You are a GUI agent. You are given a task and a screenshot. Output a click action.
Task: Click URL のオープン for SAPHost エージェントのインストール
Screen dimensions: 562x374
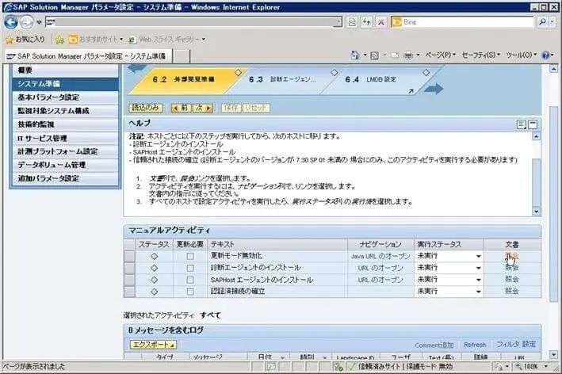pyautogui.click(x=380, y=280)
